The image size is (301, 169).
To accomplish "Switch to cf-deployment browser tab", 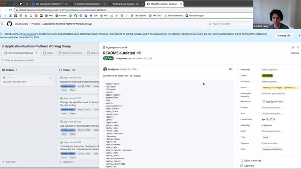I will [88, 4].
